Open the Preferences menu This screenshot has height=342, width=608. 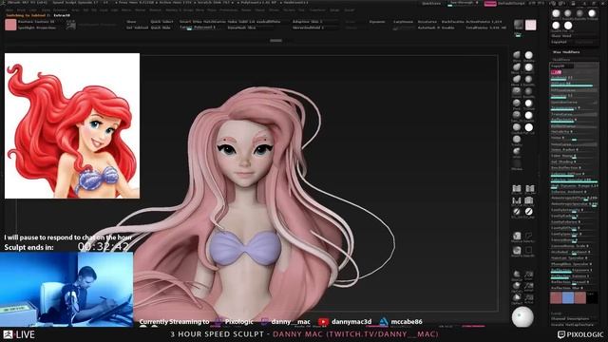pos(228,10)
